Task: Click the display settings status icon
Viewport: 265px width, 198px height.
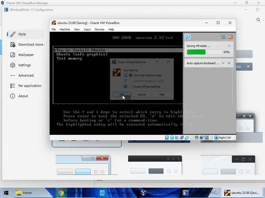Action: coord(197,138)
